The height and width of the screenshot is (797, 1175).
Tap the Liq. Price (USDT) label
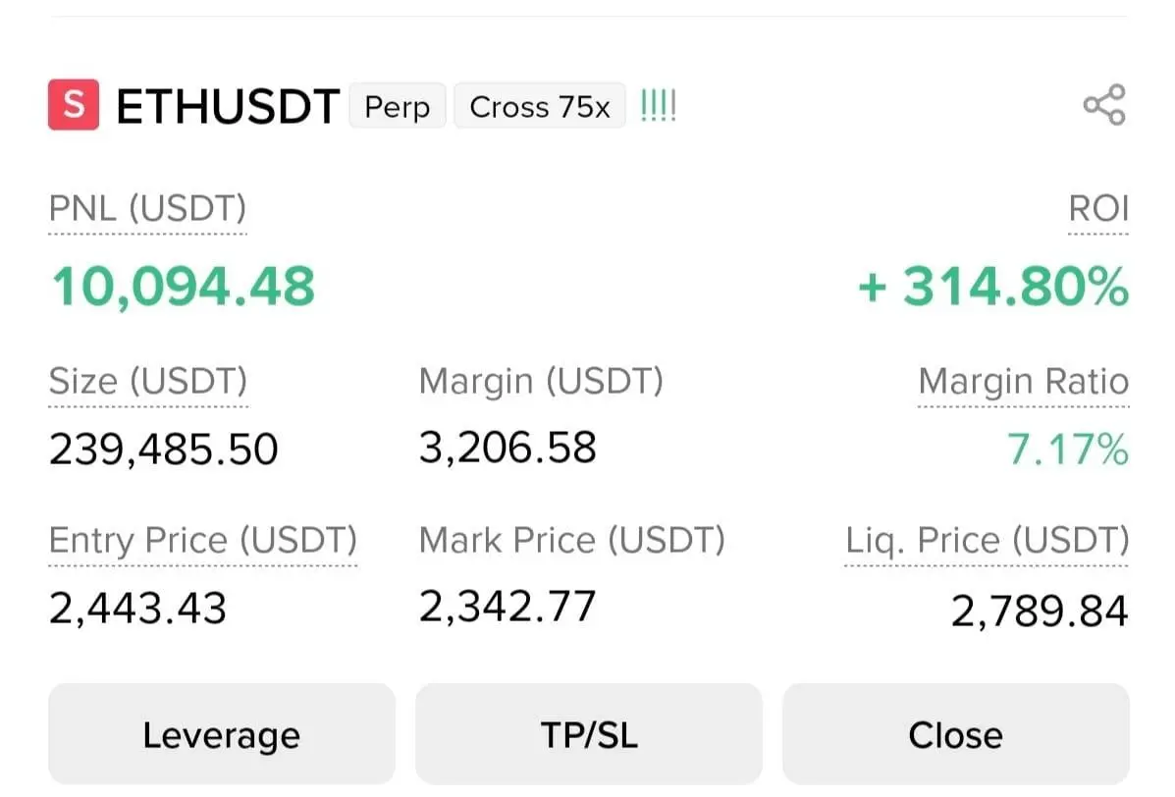[987, 540]
